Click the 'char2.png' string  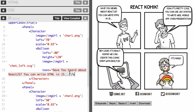coord(72,96)
